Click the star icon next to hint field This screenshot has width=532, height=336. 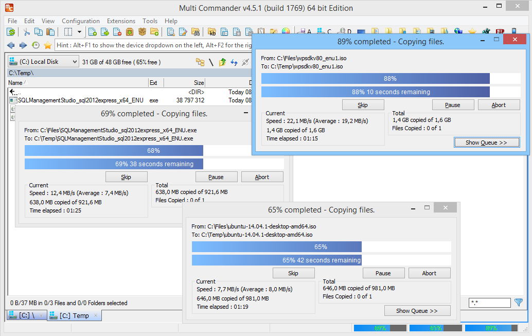pos(48,45)
